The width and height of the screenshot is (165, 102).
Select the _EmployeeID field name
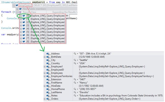point(57,70)
